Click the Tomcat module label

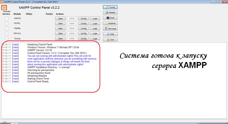(17, 39)
